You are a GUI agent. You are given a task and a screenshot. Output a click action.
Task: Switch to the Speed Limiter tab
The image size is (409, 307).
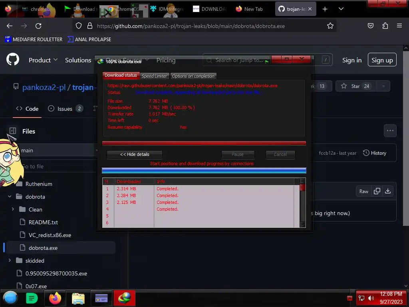(x=154, y=76)
